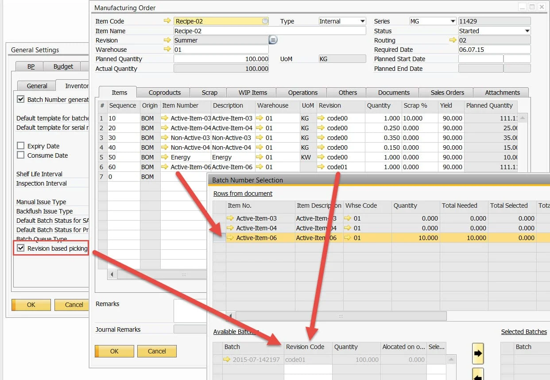The height and width of the screenshot is (380, 550).
Task: Remove the selected batch with the left arrow button
Action: pyautogui.click(x=478, y=374)
